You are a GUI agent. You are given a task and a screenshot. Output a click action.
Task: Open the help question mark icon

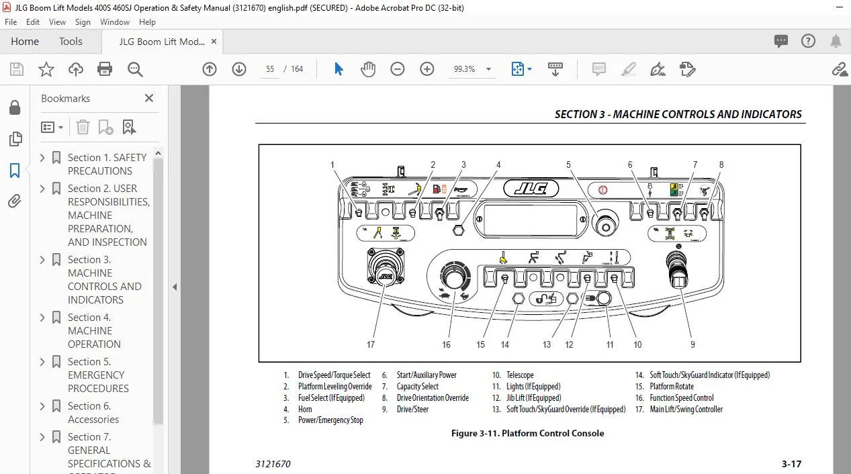click(809, 41)
